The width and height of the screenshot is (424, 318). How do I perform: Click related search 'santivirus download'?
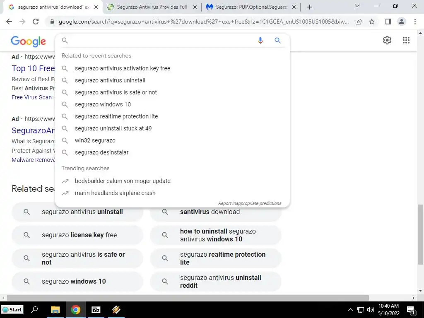click(215, 212)
